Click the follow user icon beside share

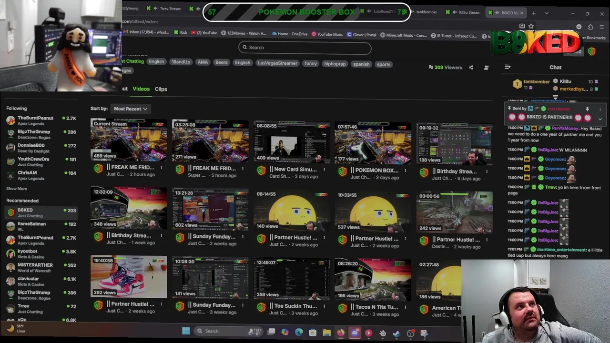(x=486, y=68)
